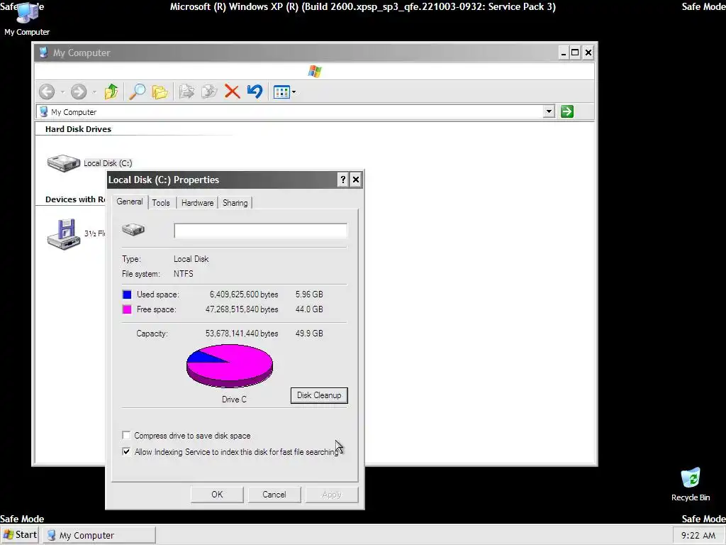Click the Move To toolbar icon
726x545 pixels.
pyautogui.click(x=186, y=92)
